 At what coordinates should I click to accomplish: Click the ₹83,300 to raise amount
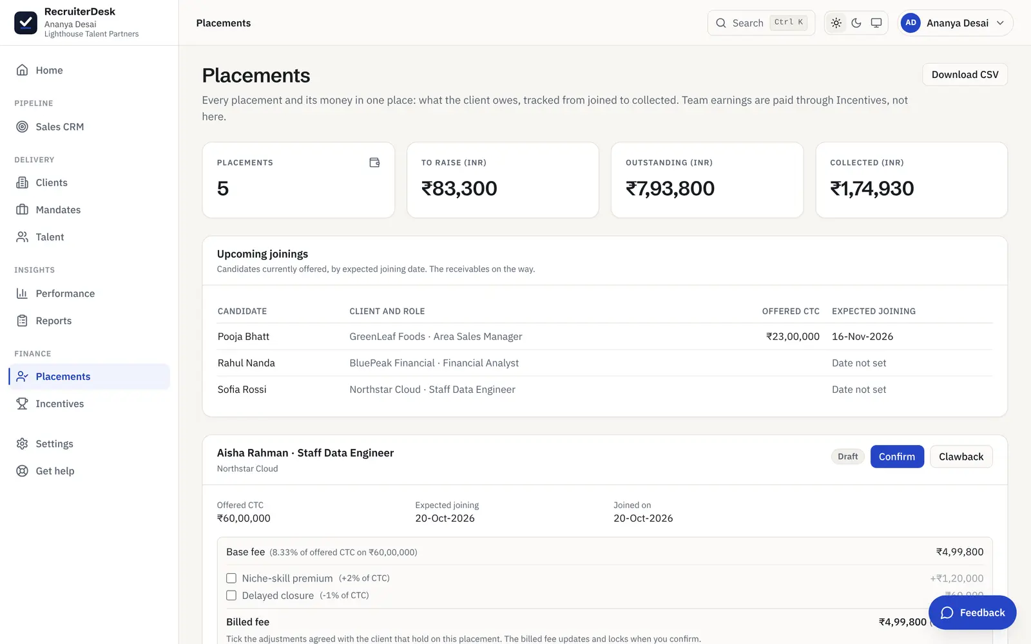459,189
